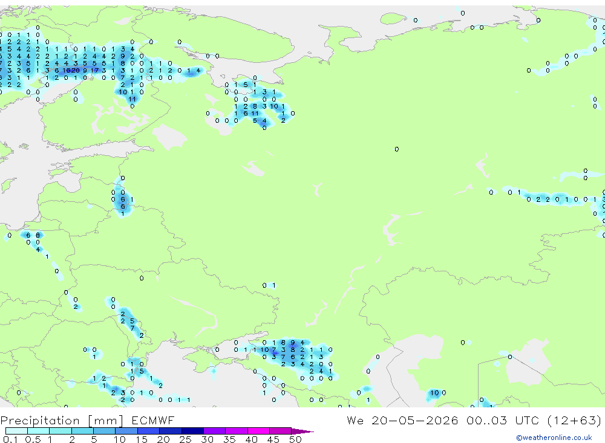Click the legend label '0.5'
605x443 pixels.
(33, 439)
